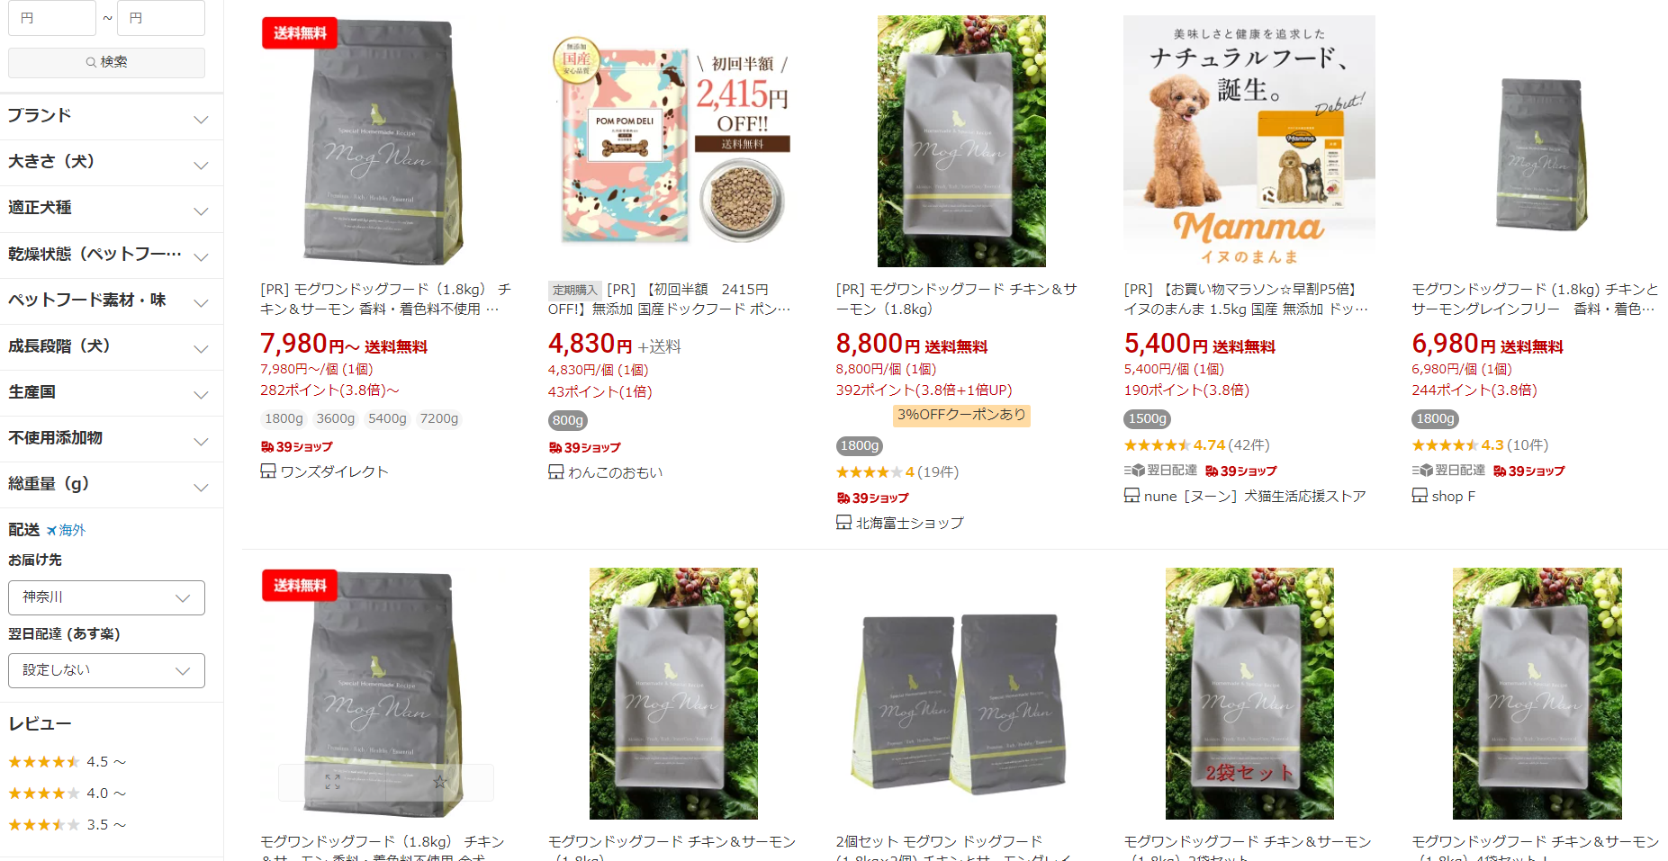
Task: Click the favorite star icon on product image
Action: pyautogui.click(x=439, y=782)
